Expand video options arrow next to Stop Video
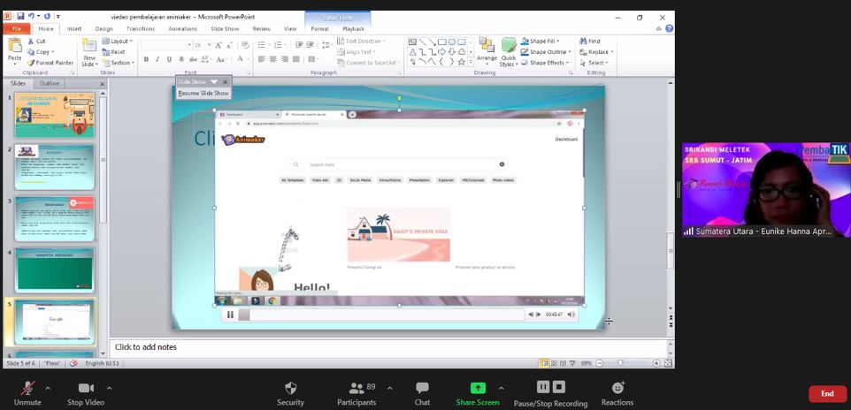851x410 pixels. click(109, 388)
